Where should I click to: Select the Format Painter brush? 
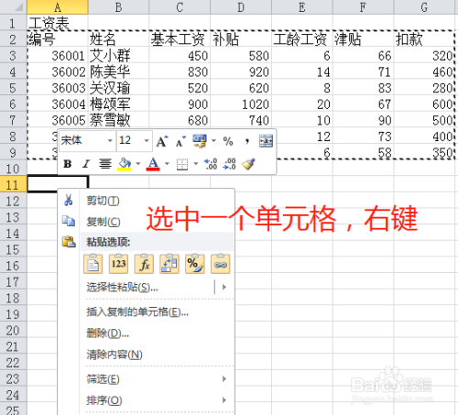(248, 164)
